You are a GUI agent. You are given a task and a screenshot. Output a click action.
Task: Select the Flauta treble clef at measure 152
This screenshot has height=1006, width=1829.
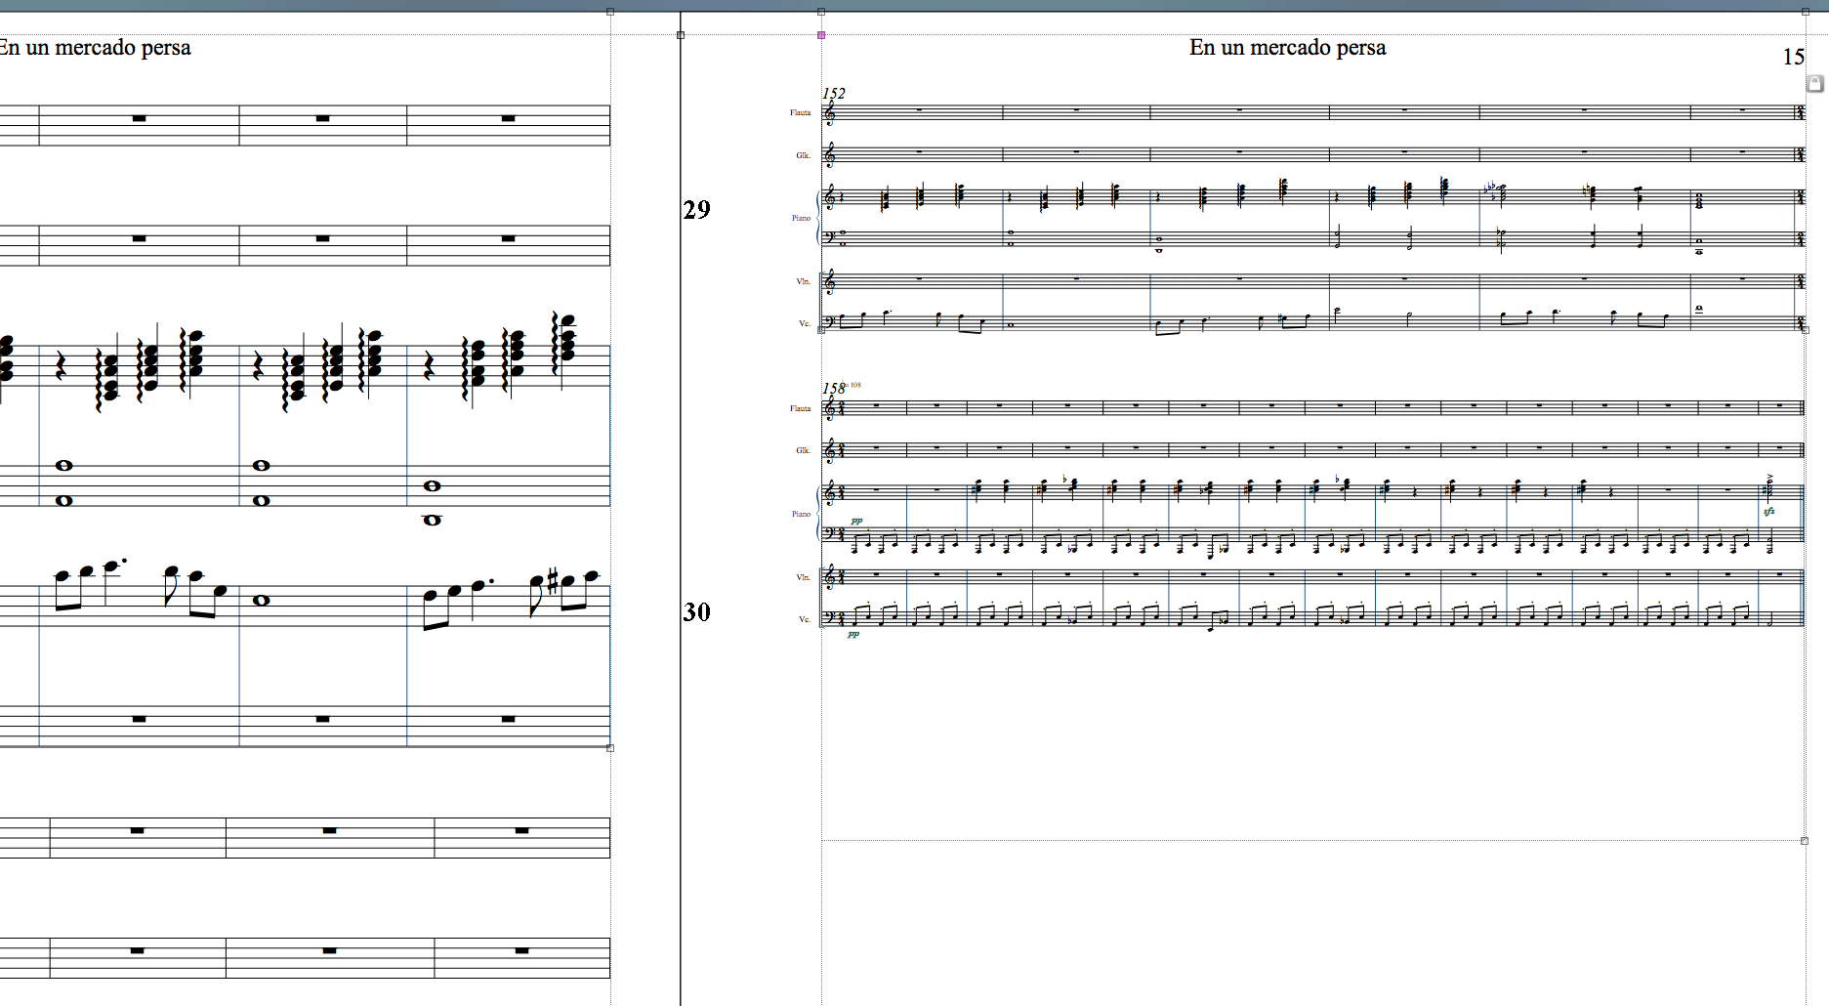830,113
